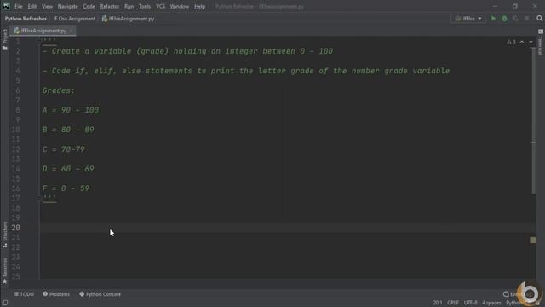Open the Edit menu
Viewport: 545px width, 307px height.
(x=32, y=7)
